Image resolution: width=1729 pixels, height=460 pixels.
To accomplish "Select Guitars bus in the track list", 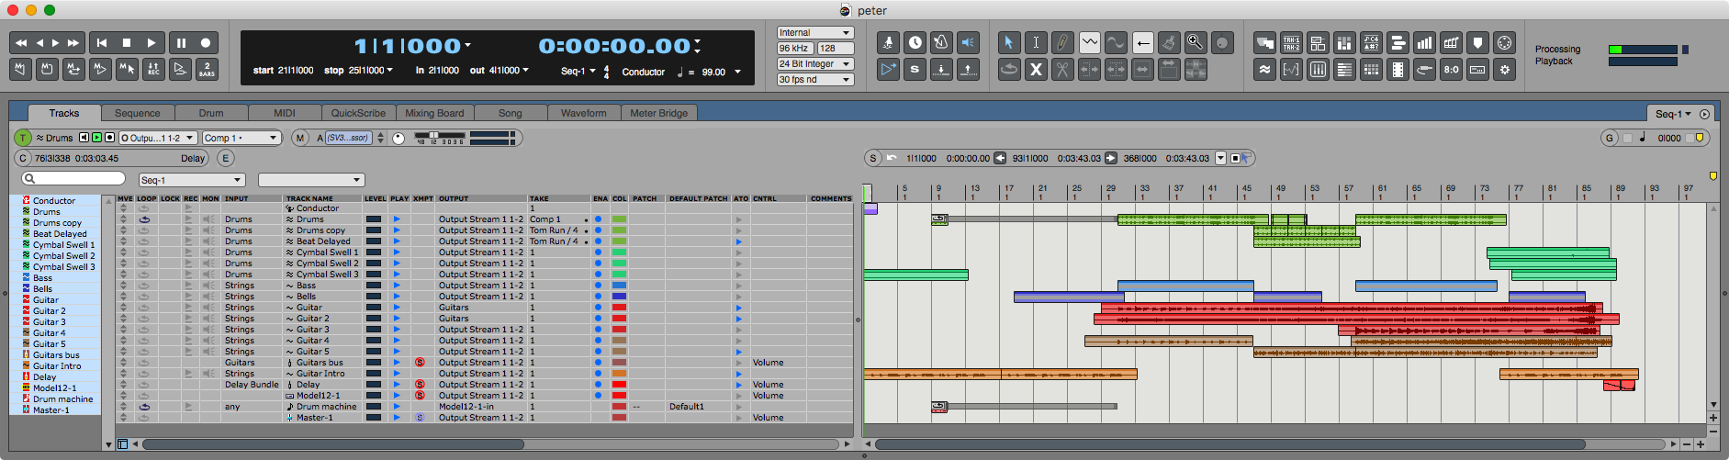I will (56, 355).
